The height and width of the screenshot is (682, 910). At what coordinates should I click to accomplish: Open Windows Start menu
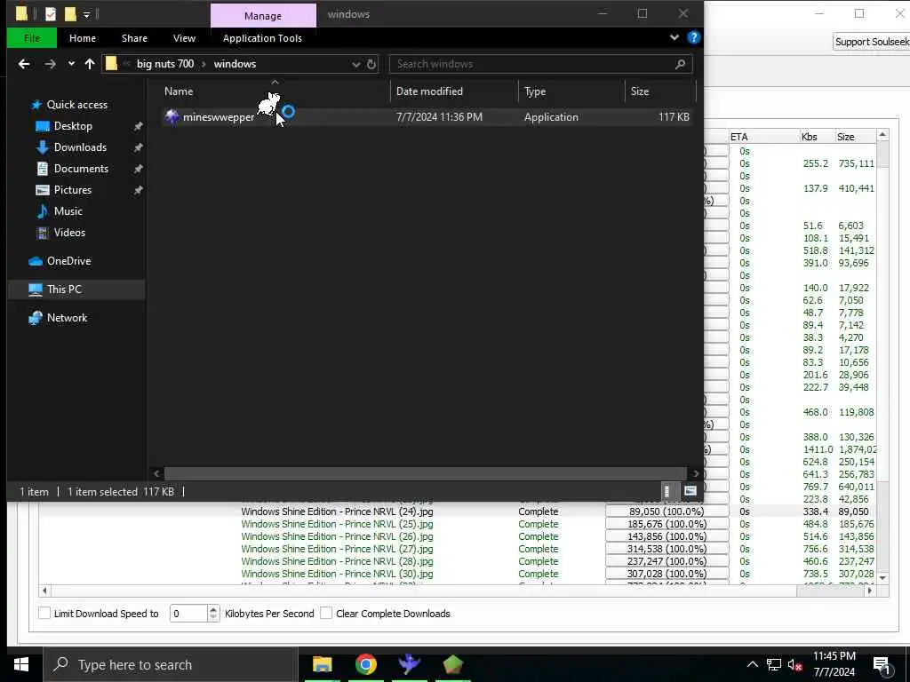tap(21, 664)
